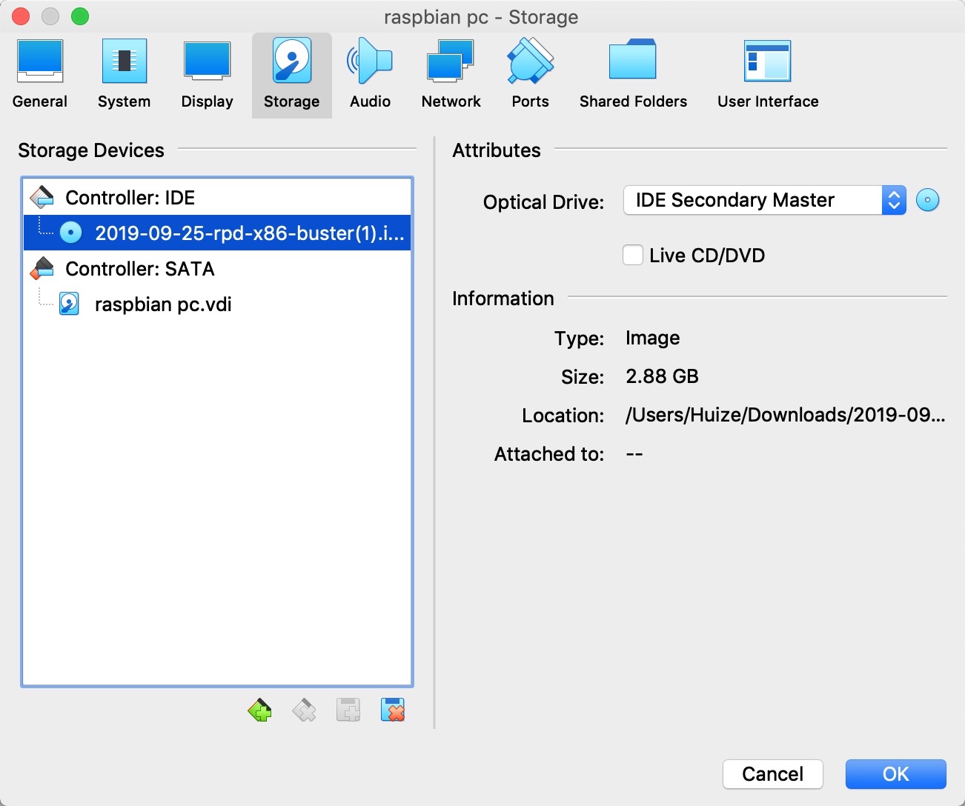Click the Location path /Users/Huize/Downloads text

coord(785,415)
